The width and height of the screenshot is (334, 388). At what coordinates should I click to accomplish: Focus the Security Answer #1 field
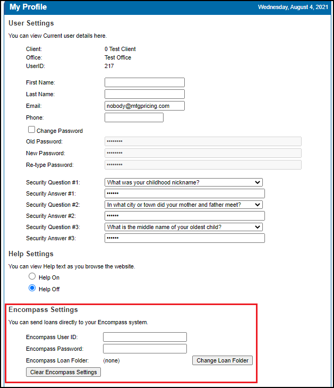click(x=185, y=193)
